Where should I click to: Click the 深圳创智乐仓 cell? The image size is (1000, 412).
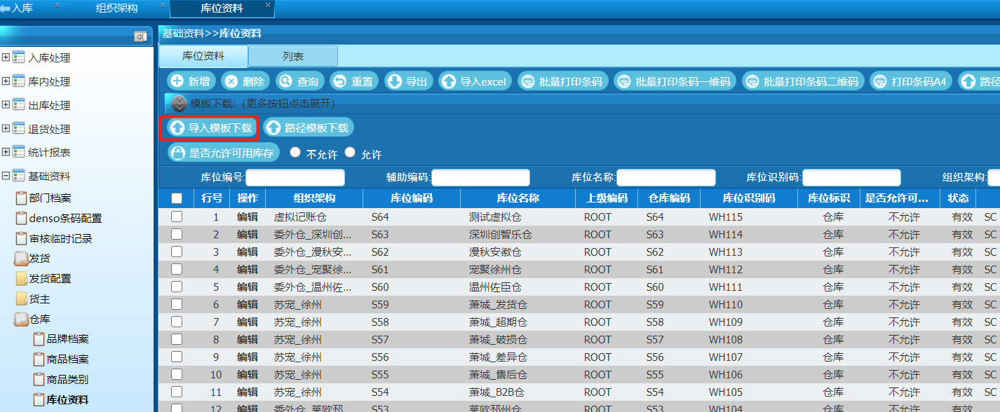501,235
